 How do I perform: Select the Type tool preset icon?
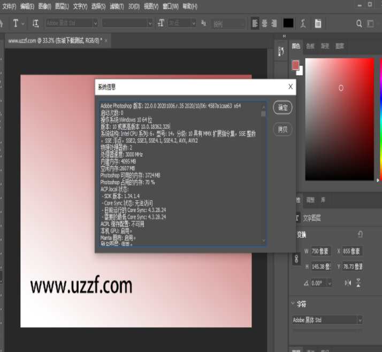[16, 24]
